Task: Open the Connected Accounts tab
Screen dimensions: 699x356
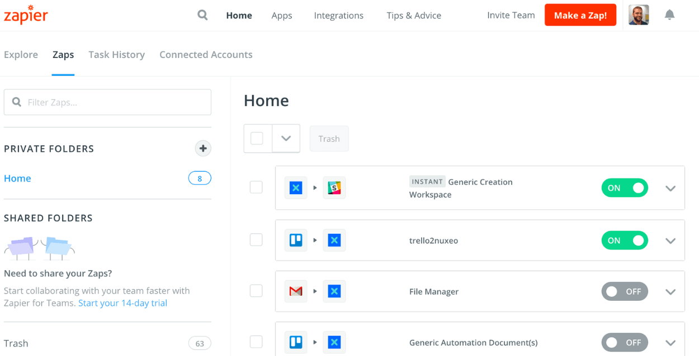Action: pos(206,55)
